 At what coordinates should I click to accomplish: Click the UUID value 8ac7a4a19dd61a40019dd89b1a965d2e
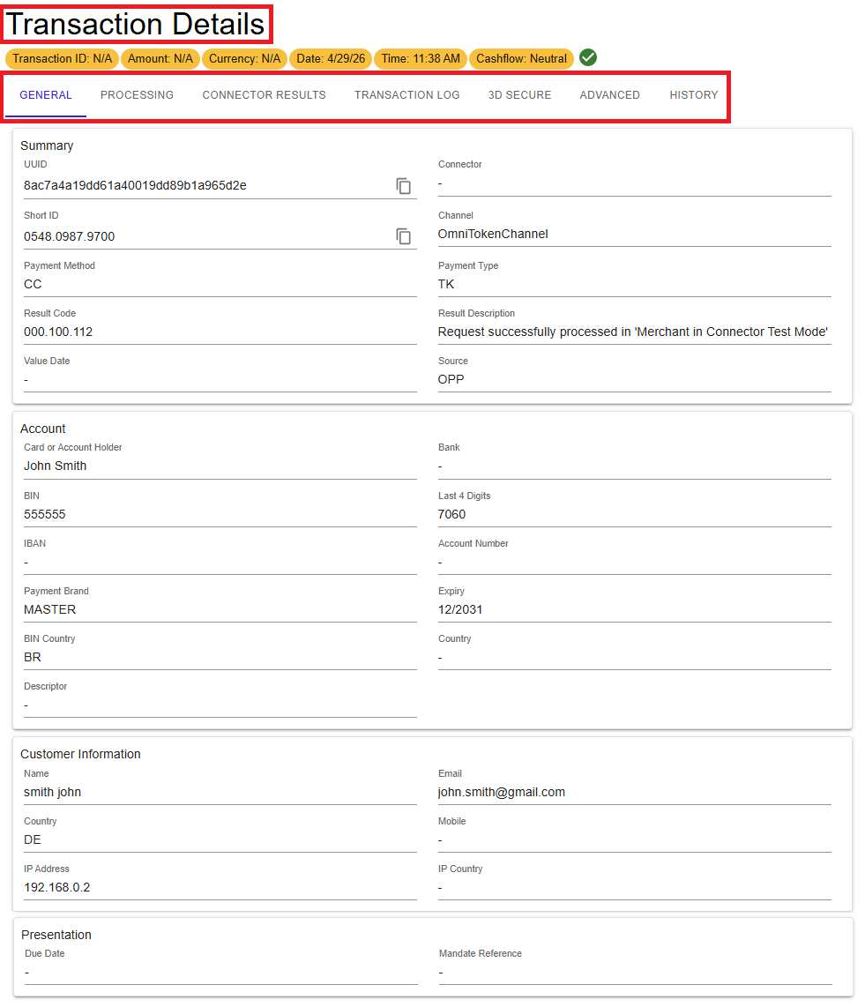[135, 185]
